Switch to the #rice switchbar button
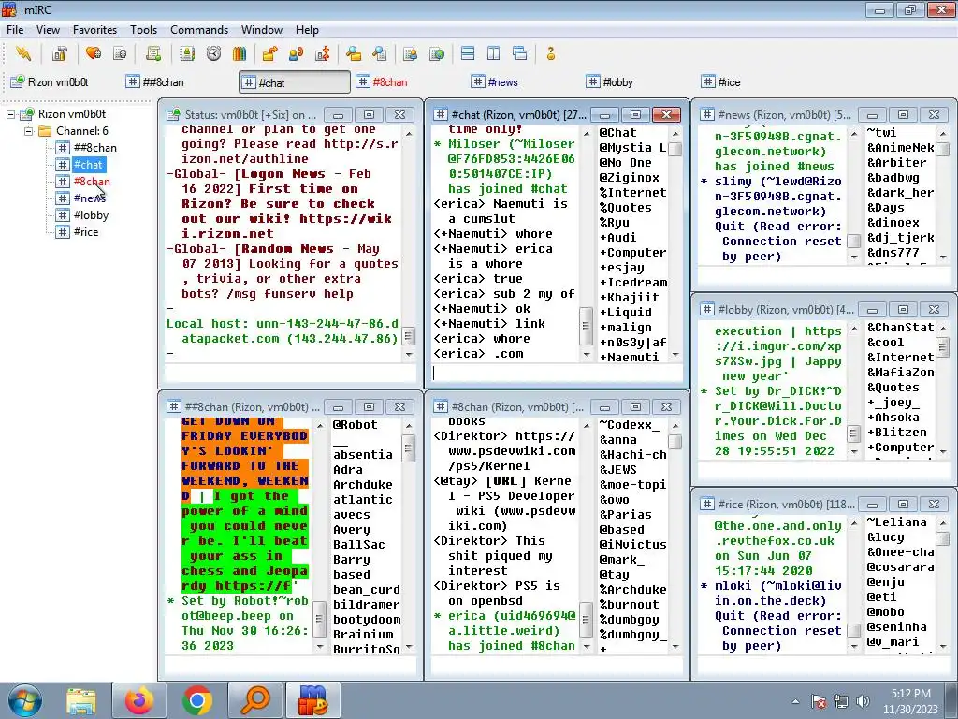The width and height of the screenshot is (958, 719). coord(754,82)
